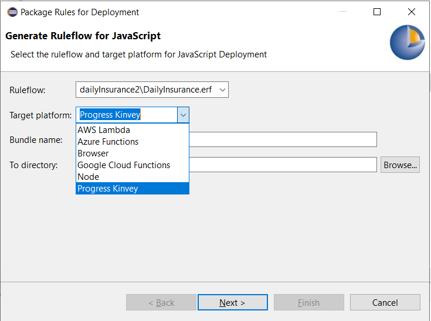The image size is (431, 321).
Task: Close the Package Rules for Deployment dialog
Action: tap(410, 12)
